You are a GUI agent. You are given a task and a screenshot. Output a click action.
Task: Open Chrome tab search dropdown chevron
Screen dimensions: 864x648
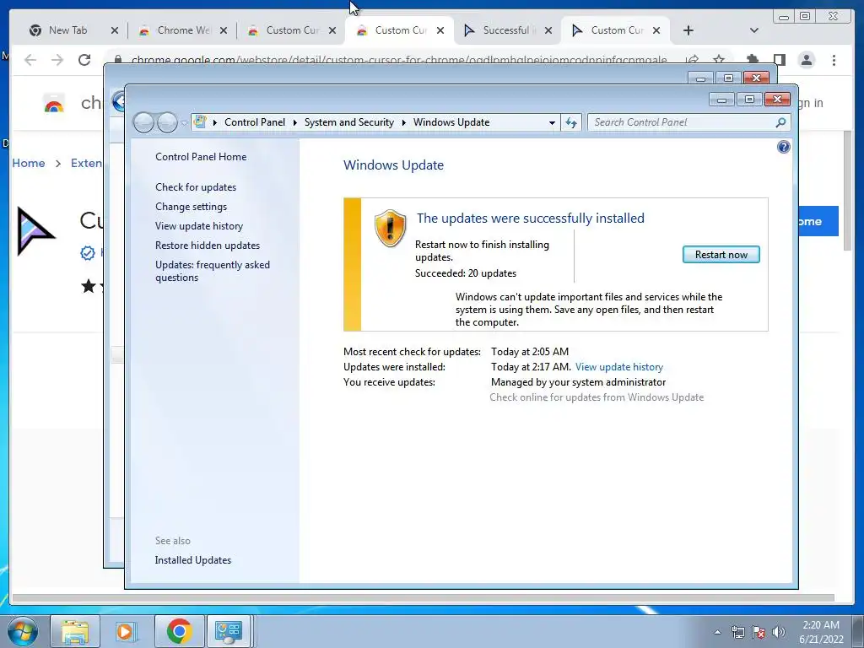pos(754,30)
